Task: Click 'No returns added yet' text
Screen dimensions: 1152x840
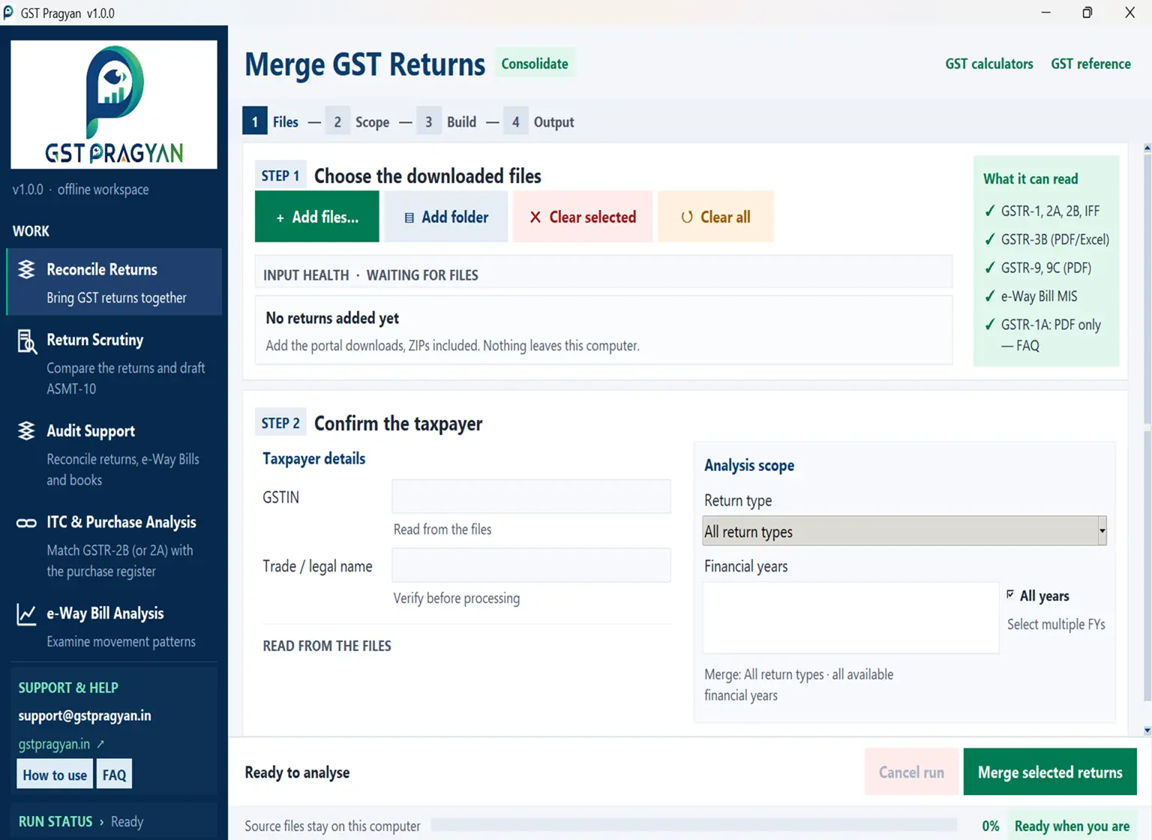Action: point(332,318)
